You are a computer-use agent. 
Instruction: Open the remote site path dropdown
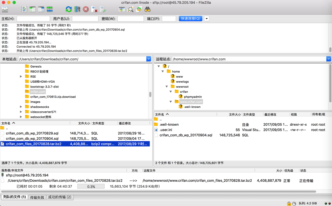pos(329,59)
